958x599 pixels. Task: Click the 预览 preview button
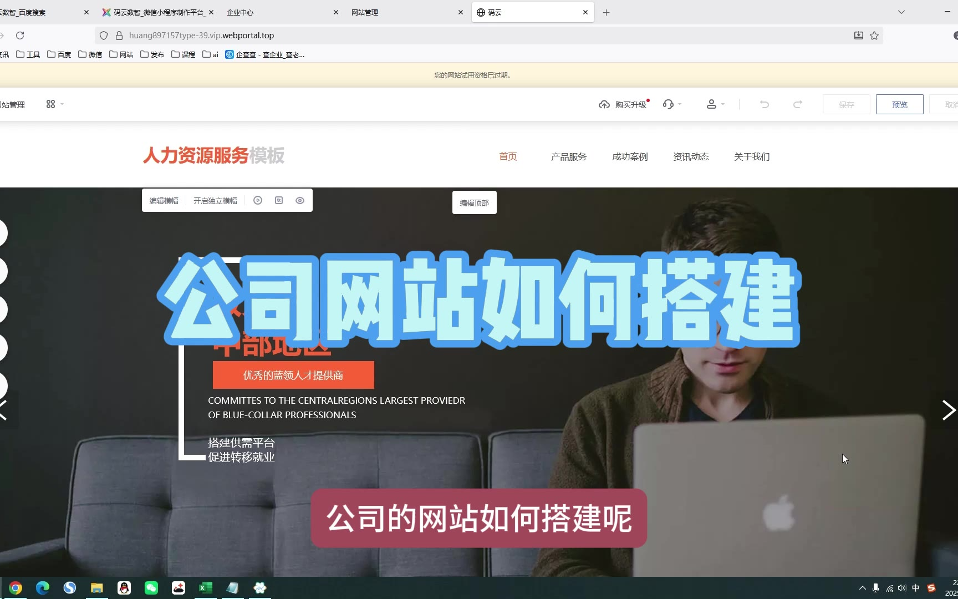click(x=900, y=104)
